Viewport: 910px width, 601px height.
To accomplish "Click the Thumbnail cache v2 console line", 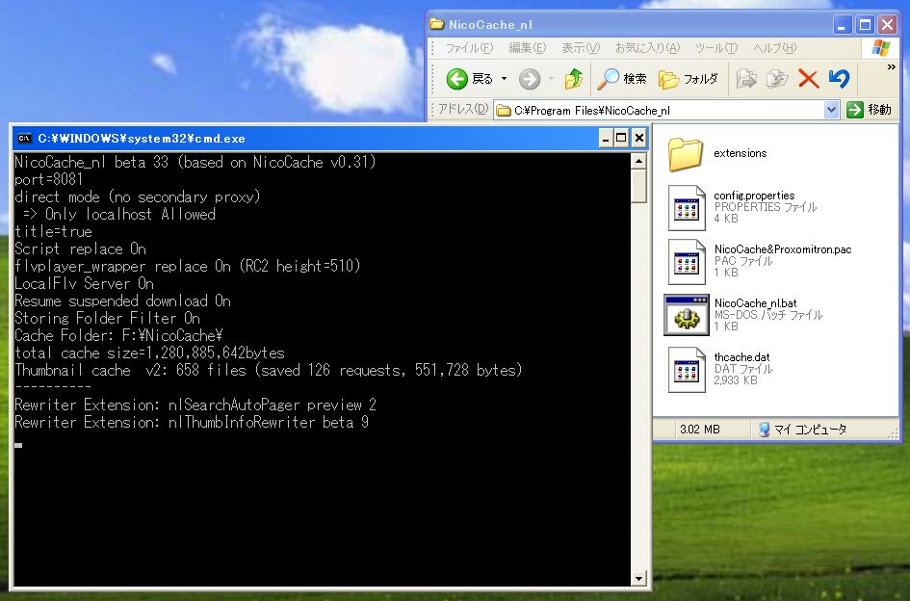I will (268, 370).
